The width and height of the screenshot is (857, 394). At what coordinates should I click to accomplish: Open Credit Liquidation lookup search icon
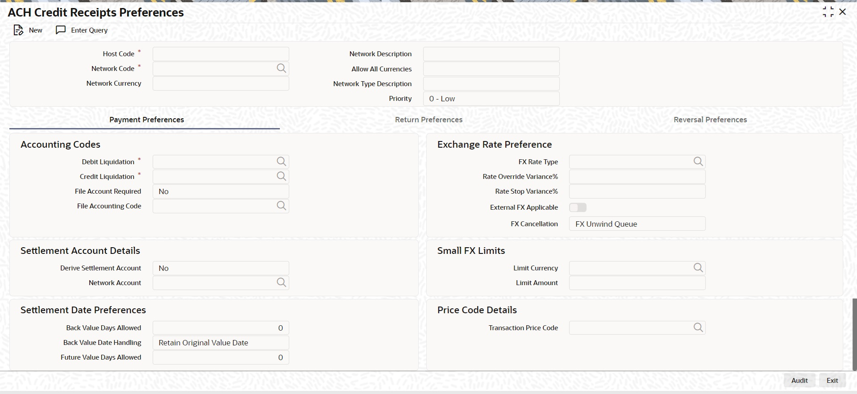pos(281,176)
